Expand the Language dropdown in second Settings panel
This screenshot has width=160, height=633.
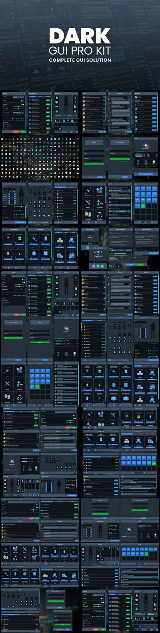pos(18,276)
